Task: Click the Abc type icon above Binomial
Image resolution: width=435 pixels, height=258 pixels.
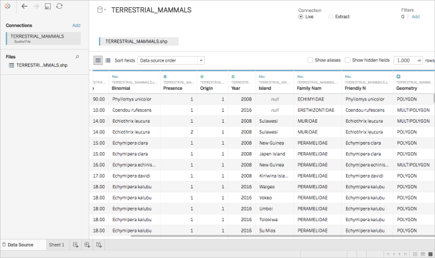Action: point(115,76)
